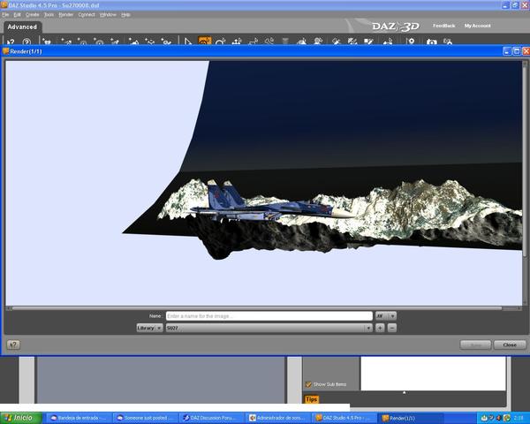The width and height of the screenshot is (530, 424).
Task: Open the Edit menu
Action: 18,15
